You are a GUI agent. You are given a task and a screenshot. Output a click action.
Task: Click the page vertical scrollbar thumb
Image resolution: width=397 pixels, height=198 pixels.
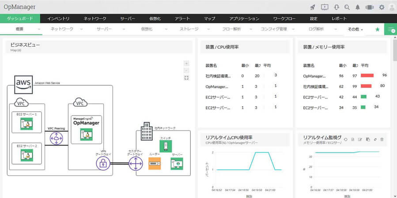point(395,50)
